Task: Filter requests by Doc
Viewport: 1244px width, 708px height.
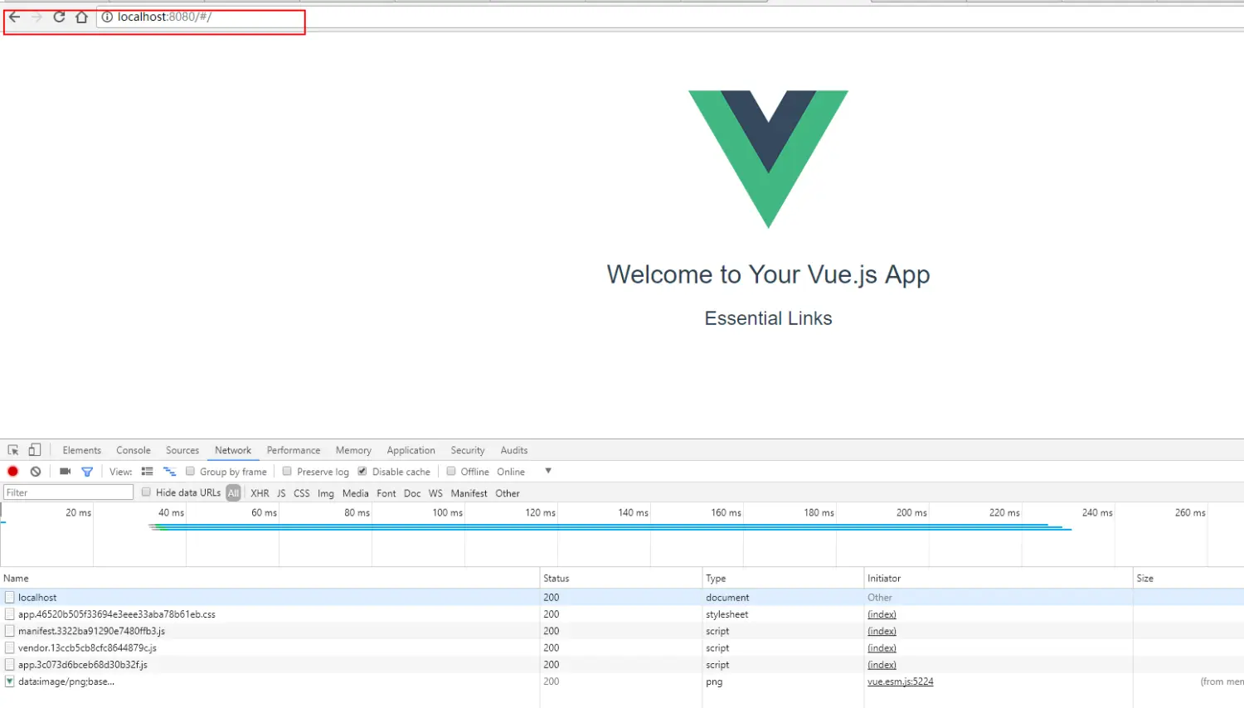Action: click(x=412, y=493)
